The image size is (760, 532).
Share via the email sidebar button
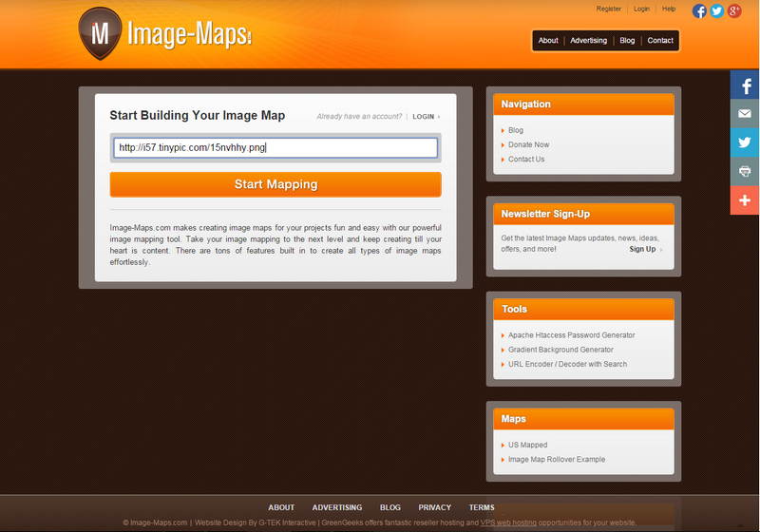(x=745, y=113)
